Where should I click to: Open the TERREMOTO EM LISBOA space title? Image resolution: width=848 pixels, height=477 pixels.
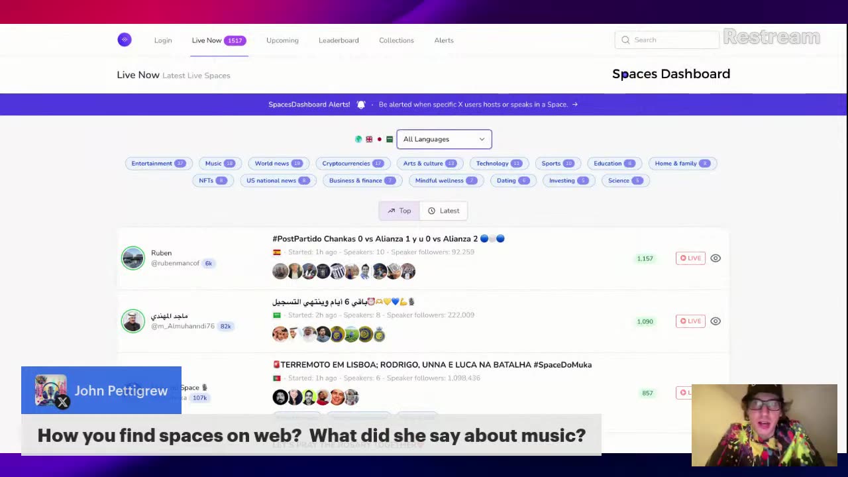[432, 365]
